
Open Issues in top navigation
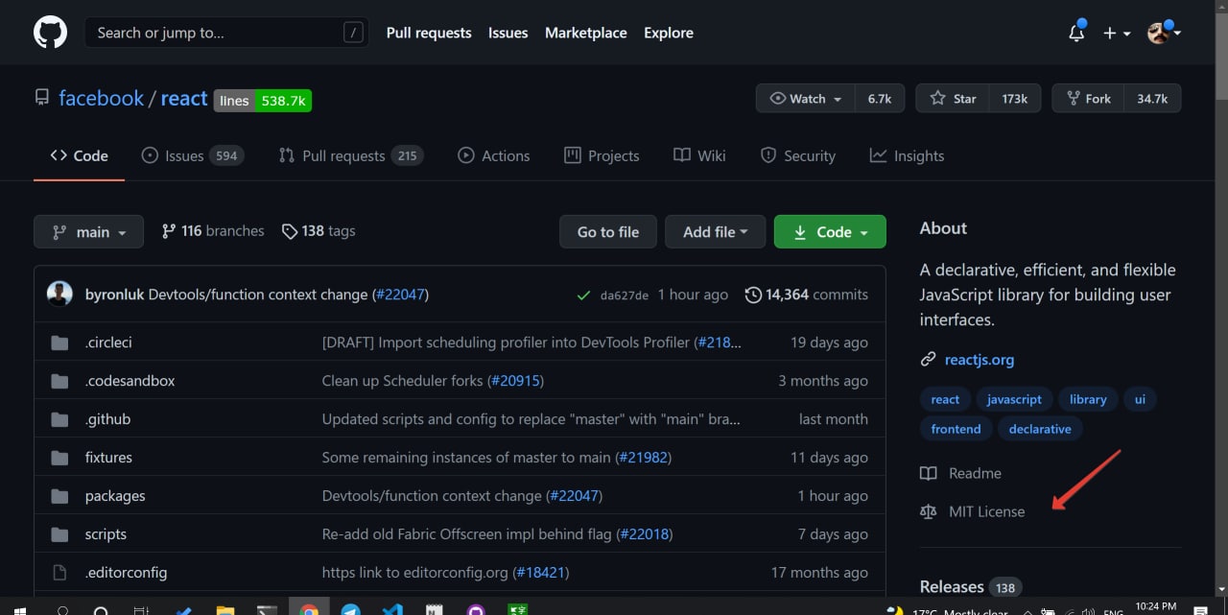[508, 33]
